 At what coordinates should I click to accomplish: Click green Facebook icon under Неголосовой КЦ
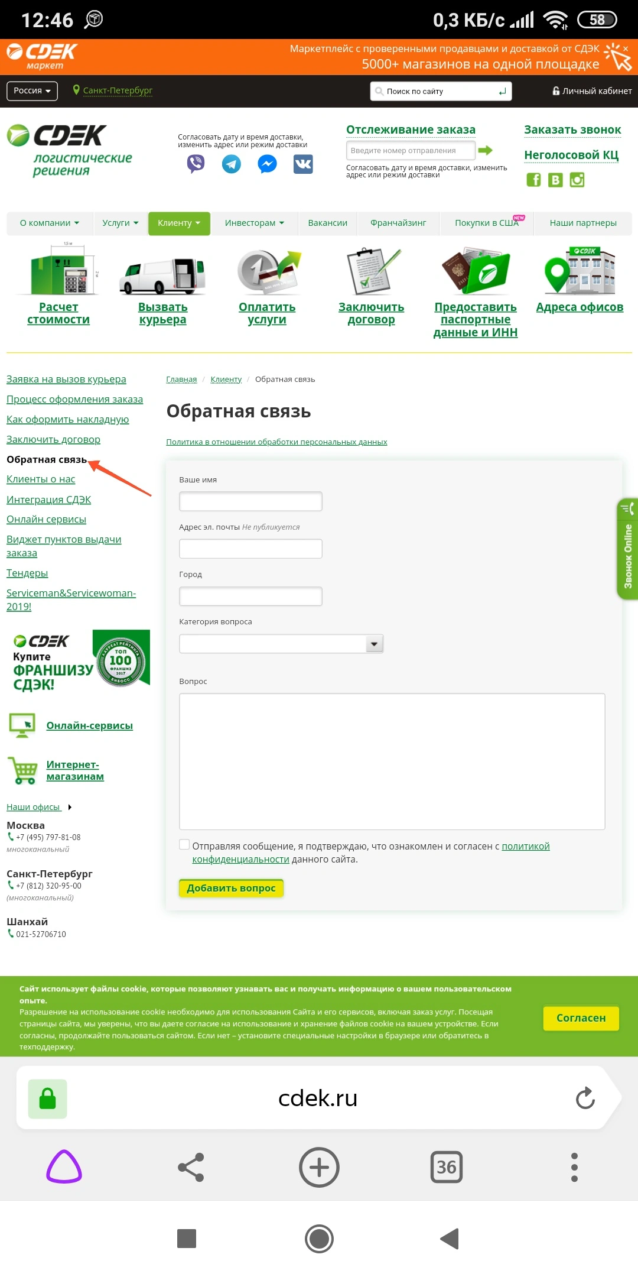tap(533, 180)
